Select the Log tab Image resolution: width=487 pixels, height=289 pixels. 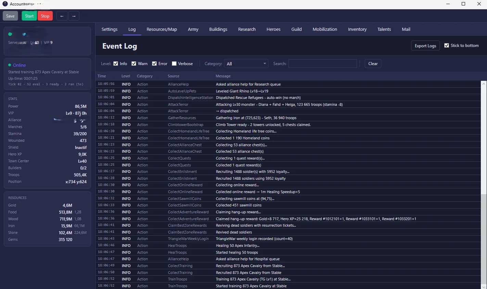click(132, 29)
